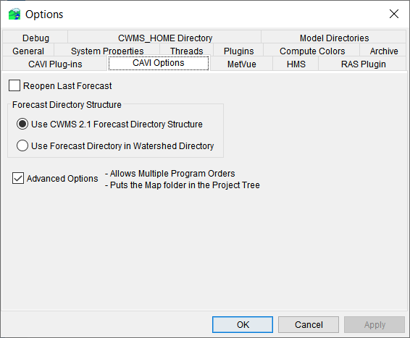Click the OK button
Viewport: 410px width, 338px height.
click(x=243, y=325)
